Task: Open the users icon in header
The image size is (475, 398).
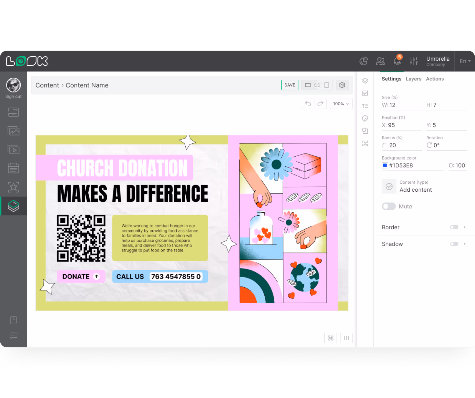Action: click(380, 61)
